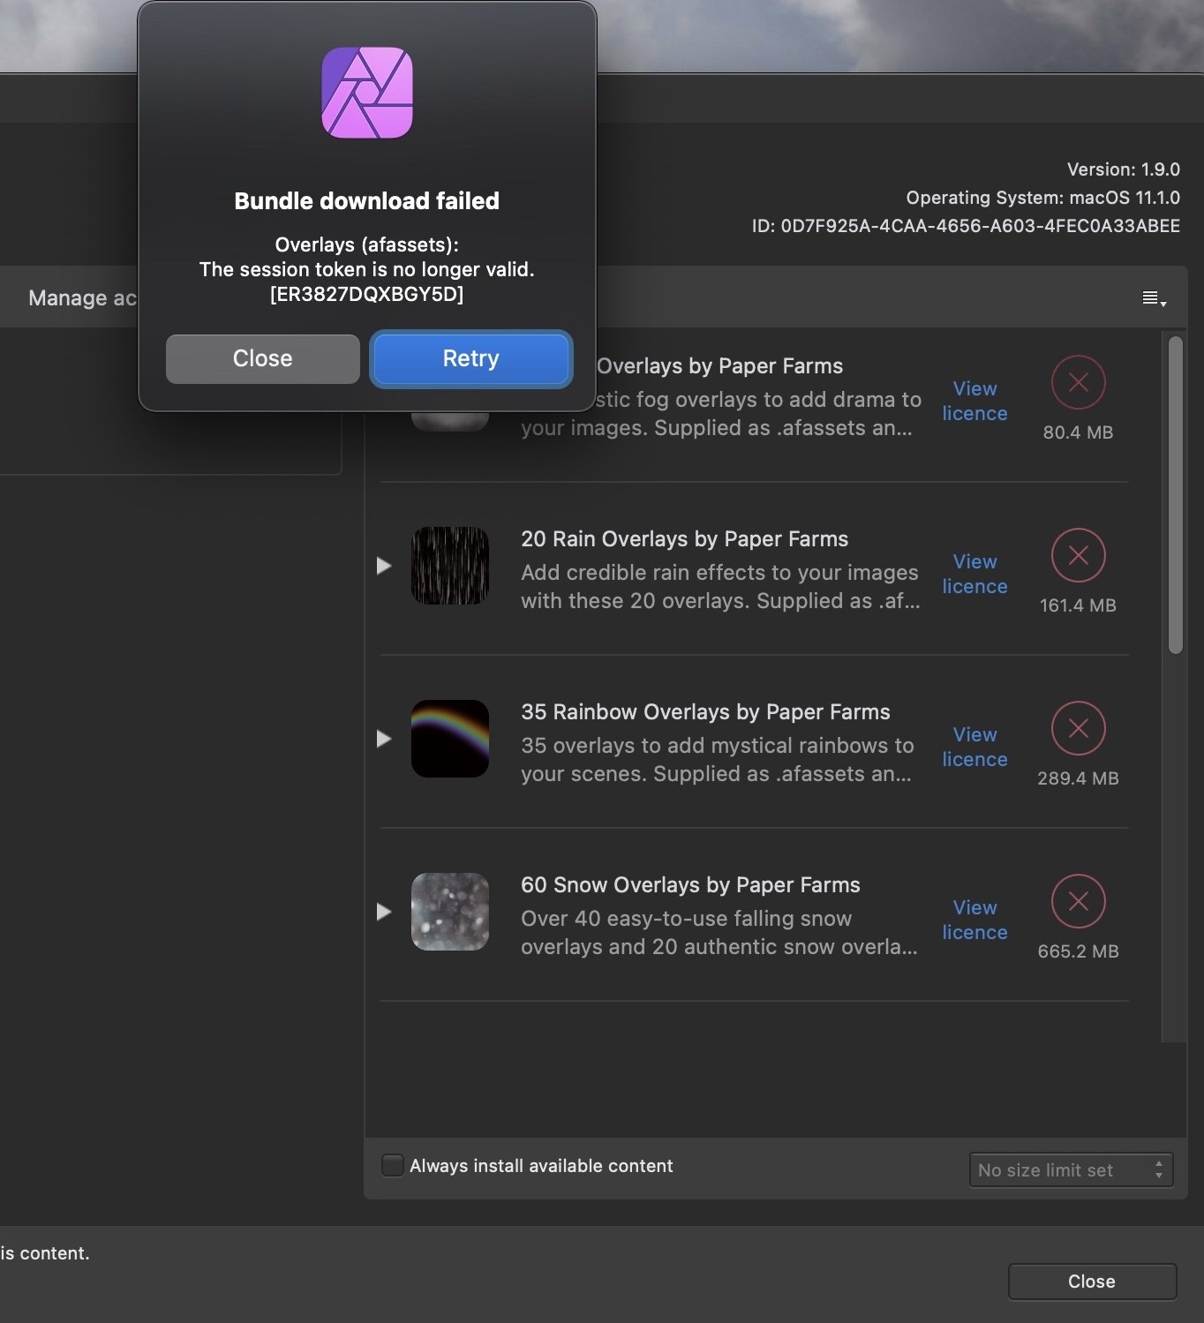Click the size limit stepper control

tap(1159, 1169)
